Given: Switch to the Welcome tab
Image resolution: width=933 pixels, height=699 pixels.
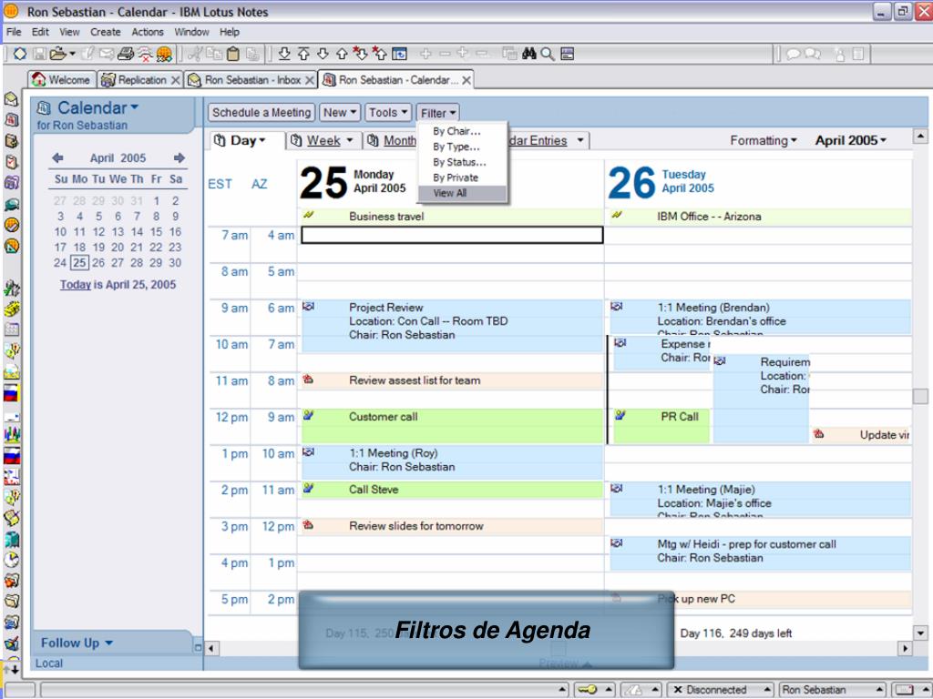Looking at the screenshot, I should coord(63,80).
